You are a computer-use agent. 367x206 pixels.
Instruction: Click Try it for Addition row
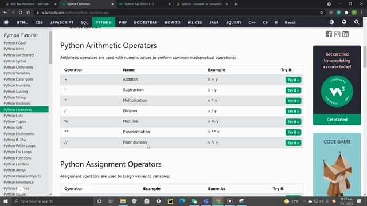pyautogui.click(x=293, y=80)
